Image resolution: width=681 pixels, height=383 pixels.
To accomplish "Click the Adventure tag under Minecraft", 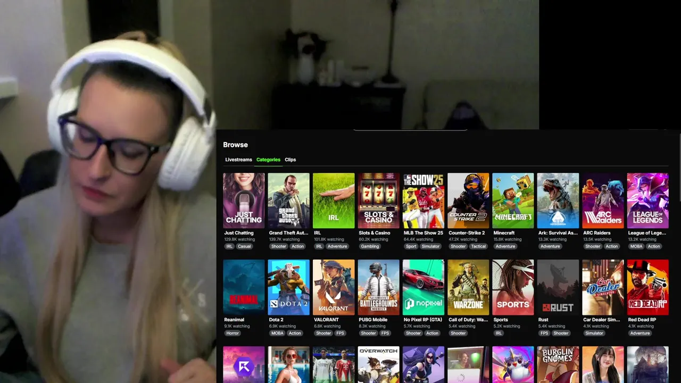I will [505, 246].
